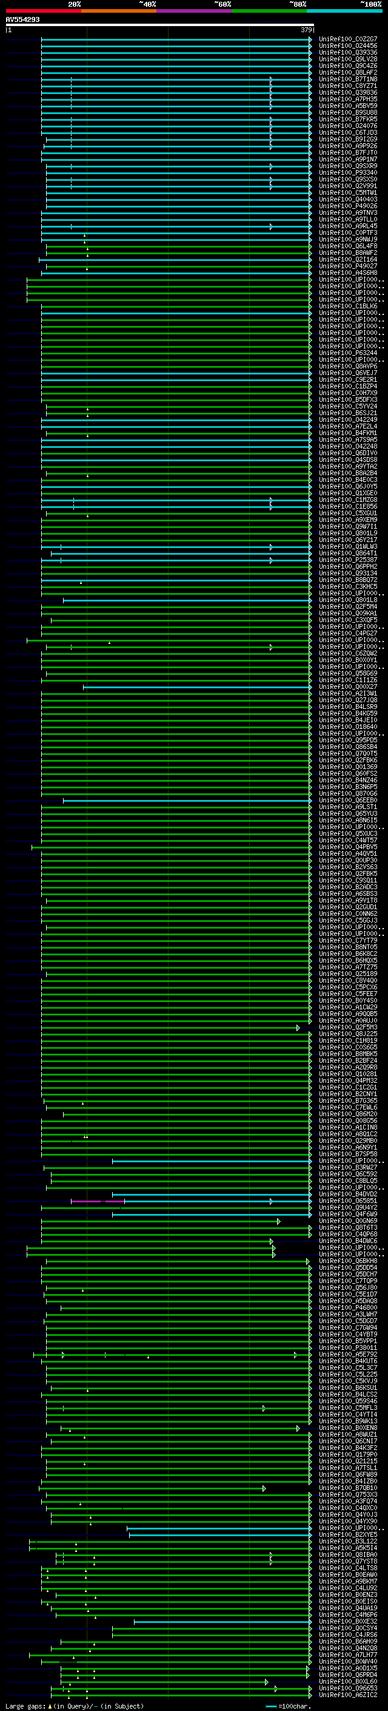Image resolution: width=388 pixels, height=1711 pixels.
Task: Click green alignment bar for UniRef100_Q6BKH8
Action: tap(176, 1261)
